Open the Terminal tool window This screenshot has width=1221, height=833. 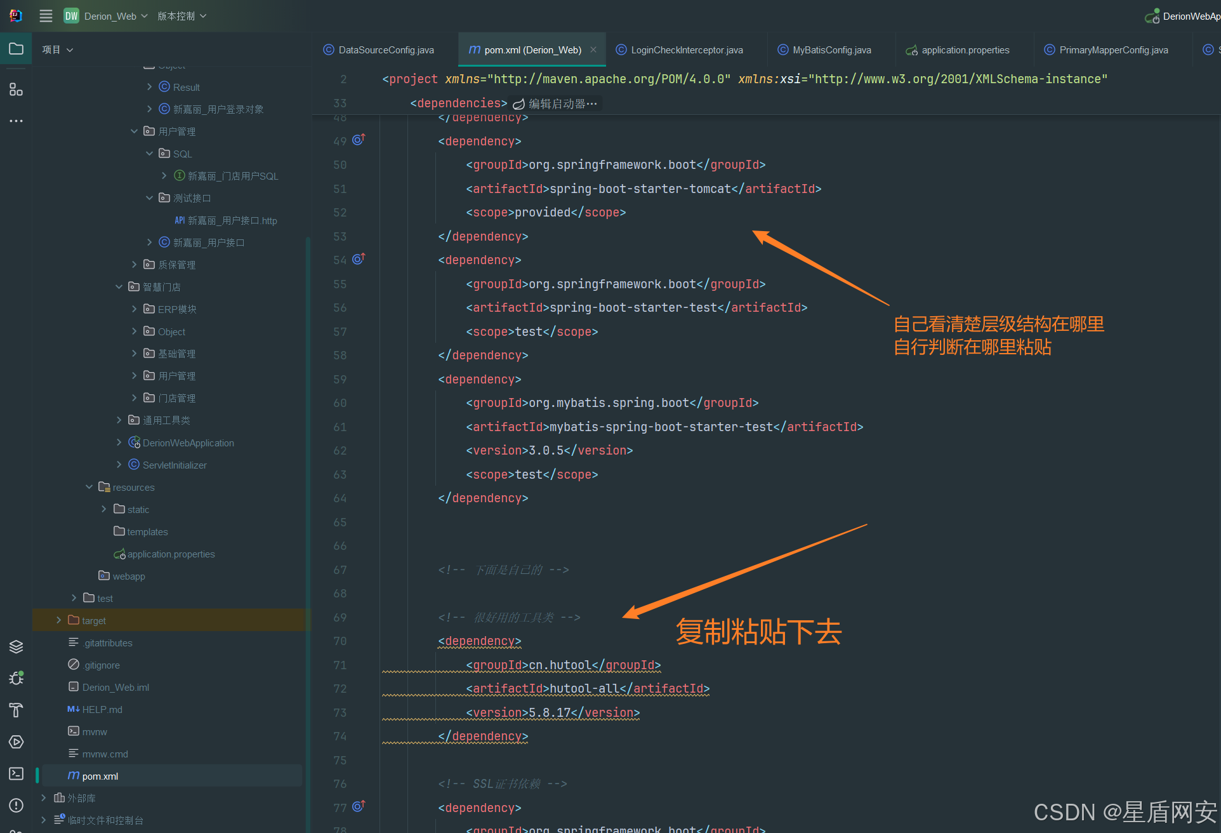pos(16,773)
